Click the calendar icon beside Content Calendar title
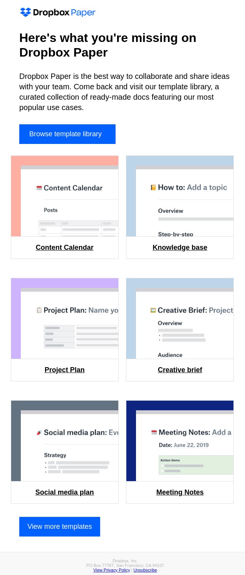The image size is (245, 575). (x=39, y=188)
